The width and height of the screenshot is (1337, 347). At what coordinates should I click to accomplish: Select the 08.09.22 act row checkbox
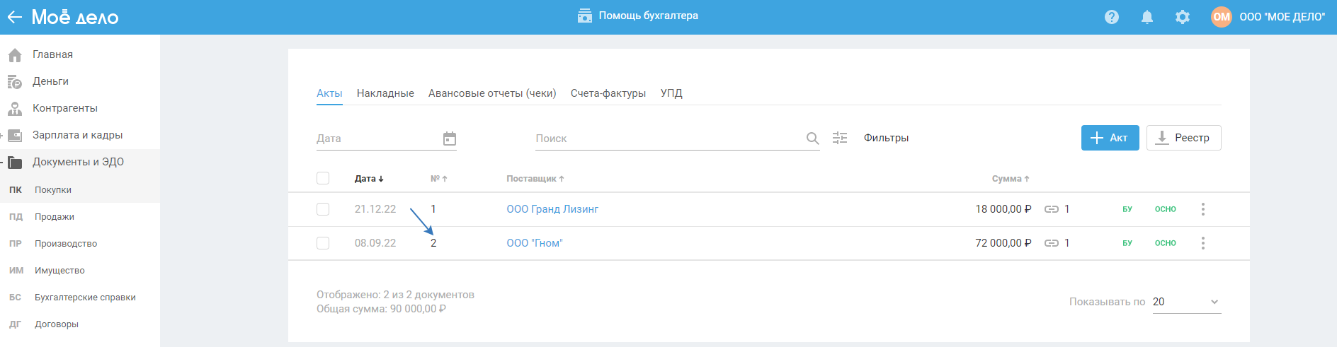click(323, 243)
